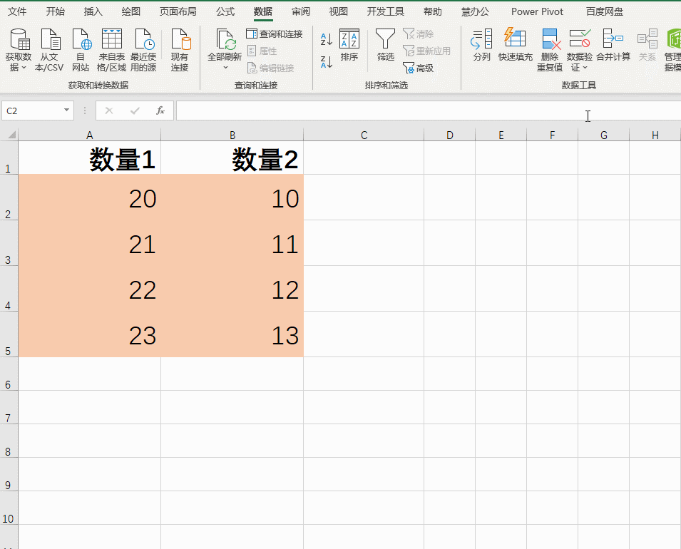Open 查询和连接 pane button
Screen dimensions: 681x549
pos(274,34)
